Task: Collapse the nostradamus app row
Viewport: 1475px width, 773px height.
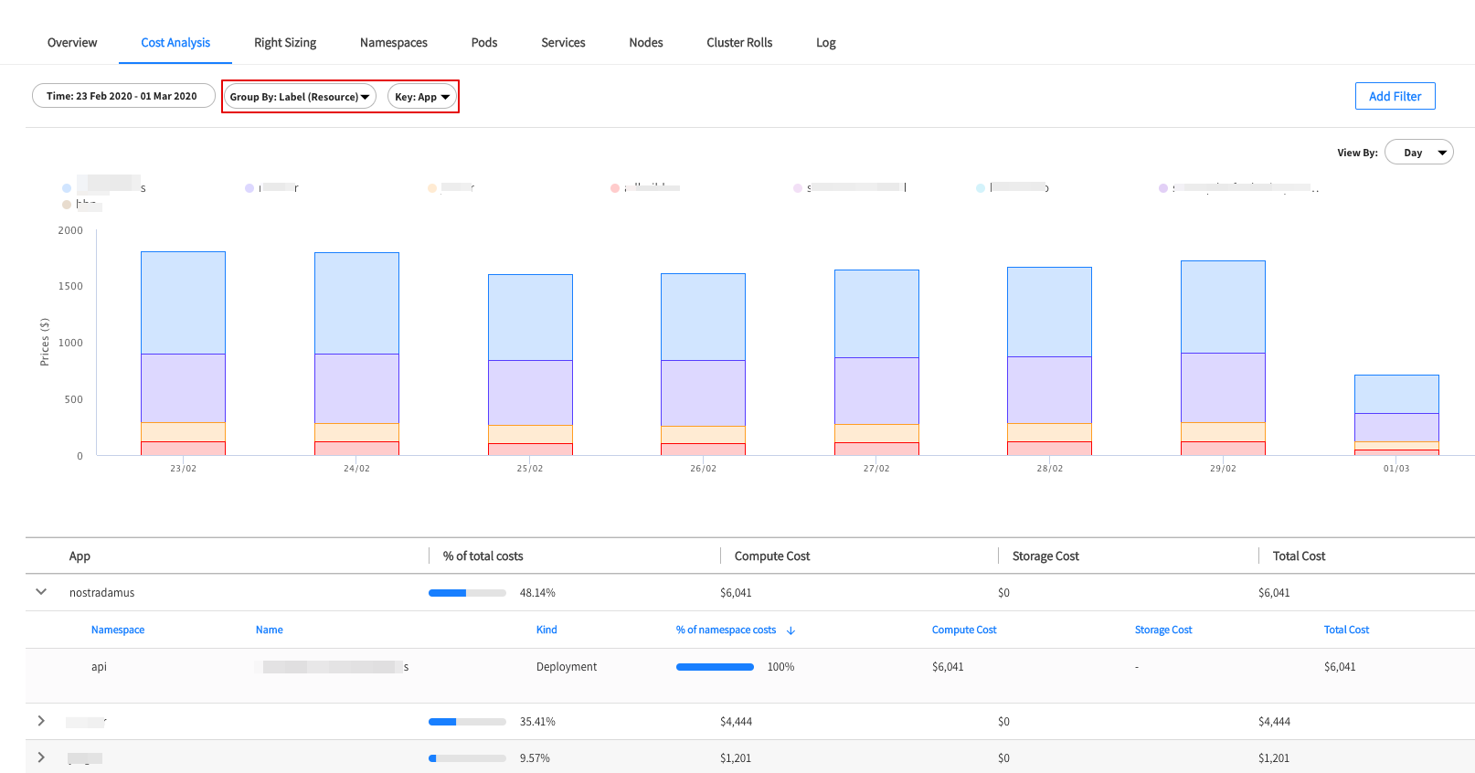Action: (x=41, y=592)
